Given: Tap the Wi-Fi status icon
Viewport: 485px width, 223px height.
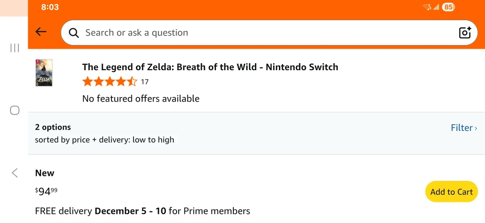Looking at the screenshot, I should (x=427, y=7).
